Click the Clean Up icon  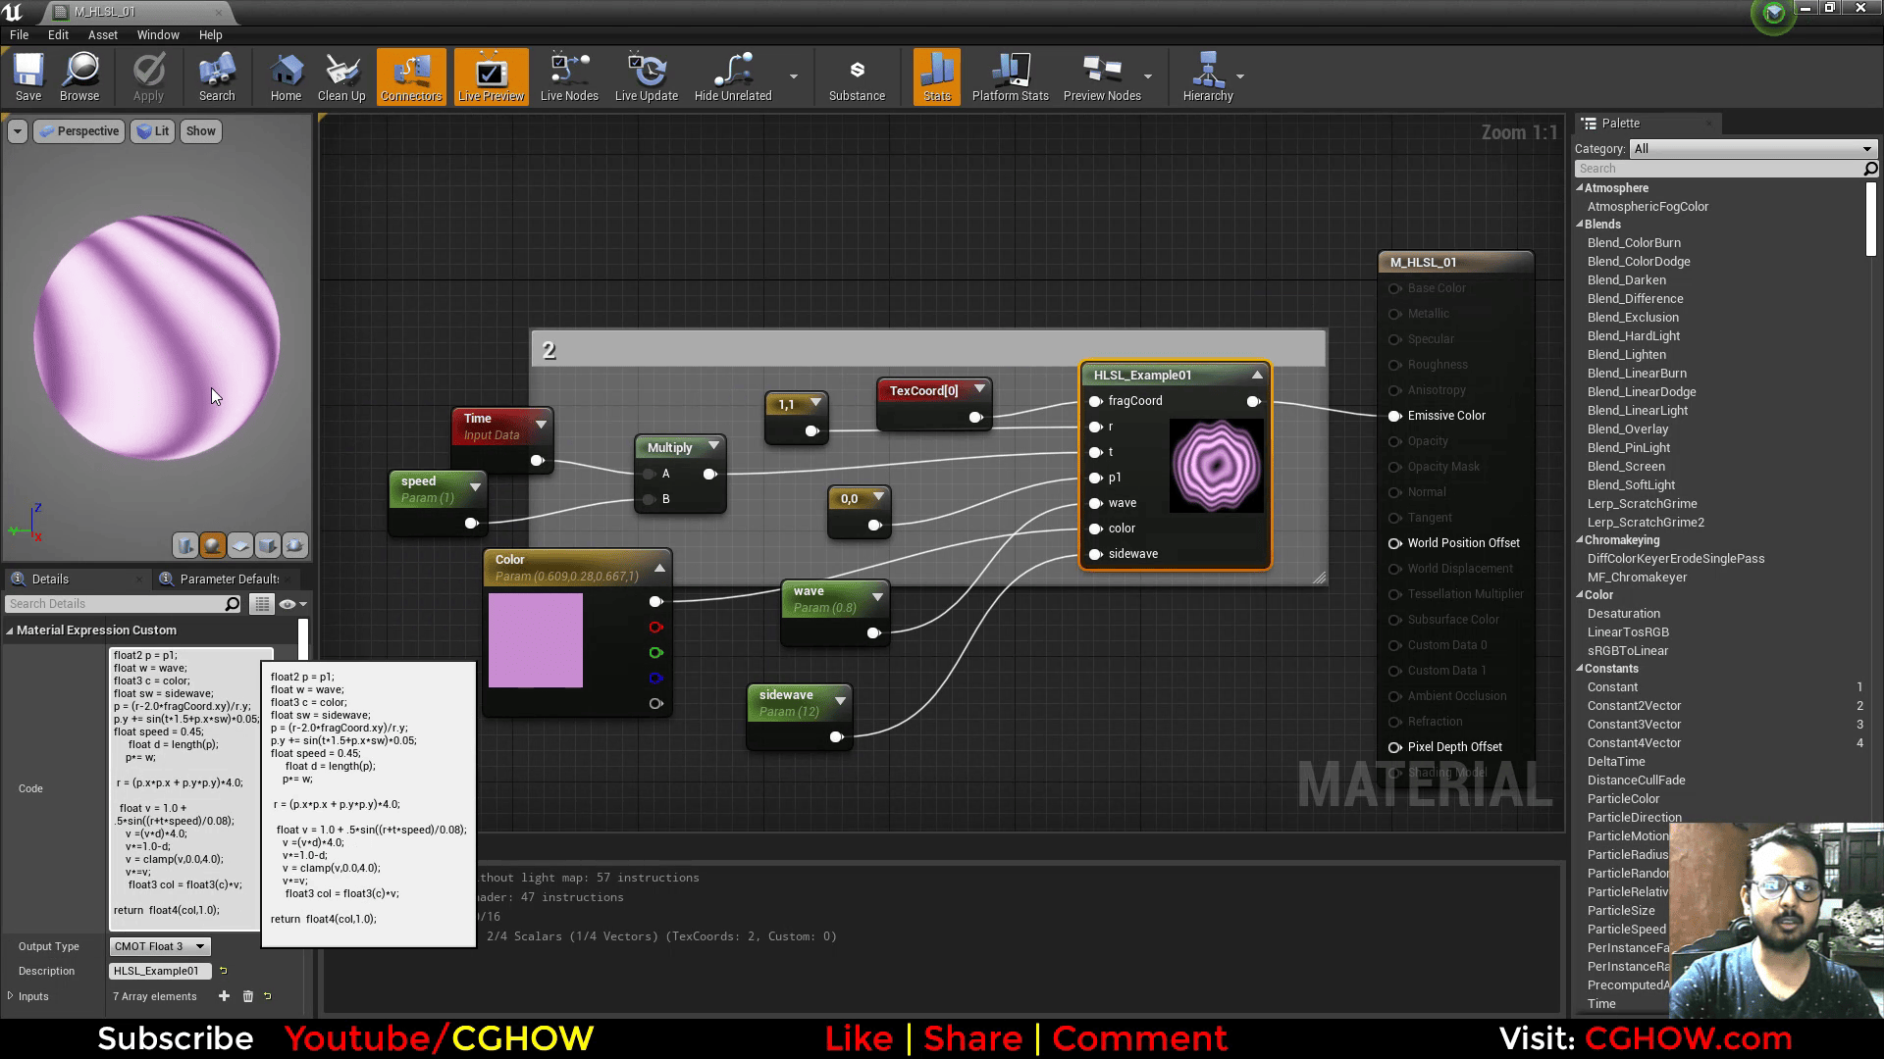click(341, 76)
